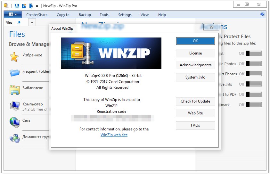This screenshot has height=174, width=270.
Task: Open the Компьютер entry
Action: 33,104
